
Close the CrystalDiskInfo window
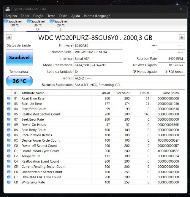[x=181, y=9]
